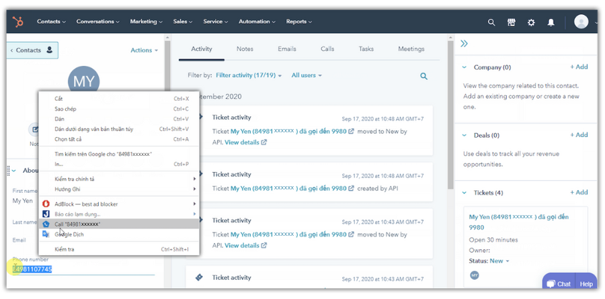The image size is (605, 299).
Task: Click the user avatar in top bar
Action: click(x=581, y=22)
